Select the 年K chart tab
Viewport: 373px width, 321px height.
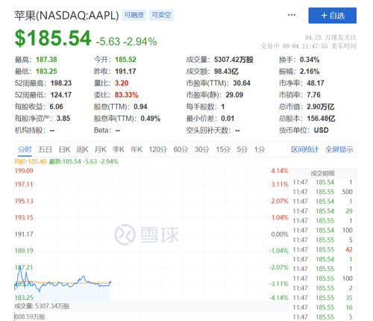137,149
